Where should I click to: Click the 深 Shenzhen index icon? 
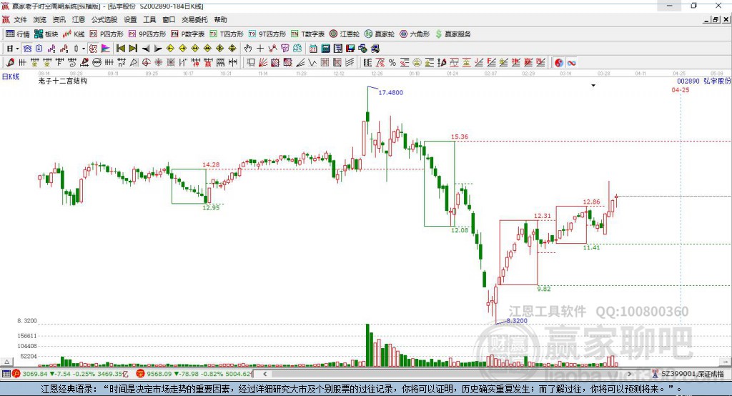(x=140, y=374)
